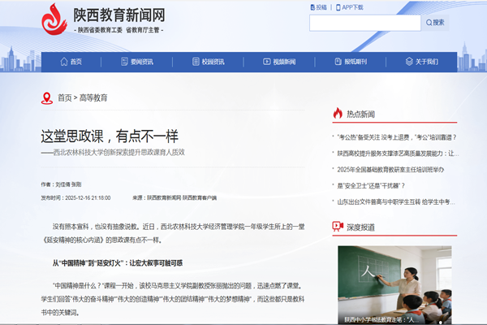
Task: Click the paragraph beginning 没有照本宣科
Action: [x=173, y=233]
